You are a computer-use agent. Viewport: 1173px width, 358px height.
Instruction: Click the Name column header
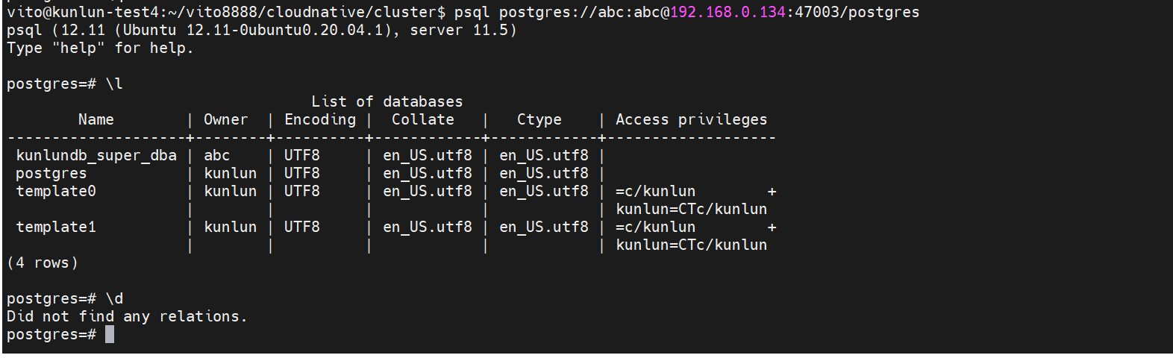(96, 119)
